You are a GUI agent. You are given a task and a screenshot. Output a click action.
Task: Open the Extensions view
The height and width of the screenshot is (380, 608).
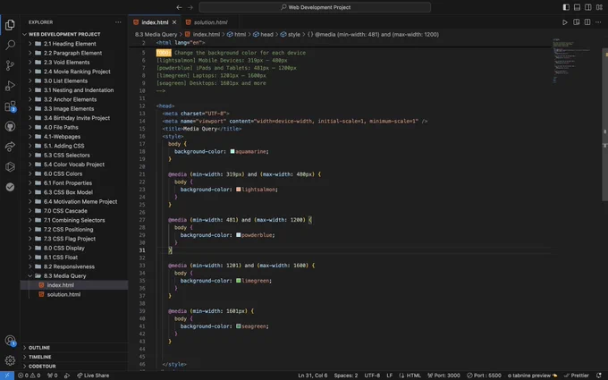tap(10, 106)
